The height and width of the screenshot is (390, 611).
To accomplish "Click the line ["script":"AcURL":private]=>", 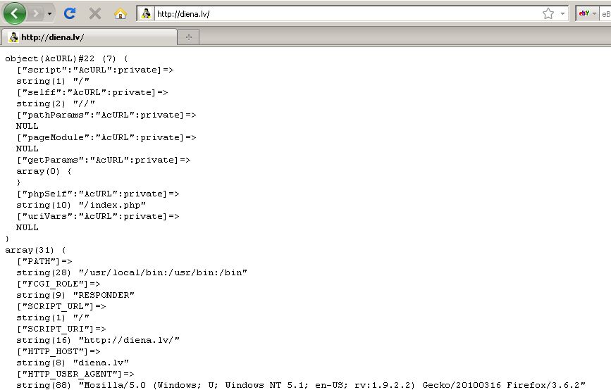I will click(95, 70).
